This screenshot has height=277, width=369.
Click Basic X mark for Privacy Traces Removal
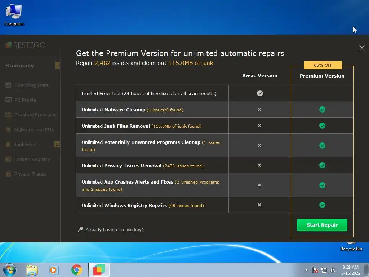(259, 165)
